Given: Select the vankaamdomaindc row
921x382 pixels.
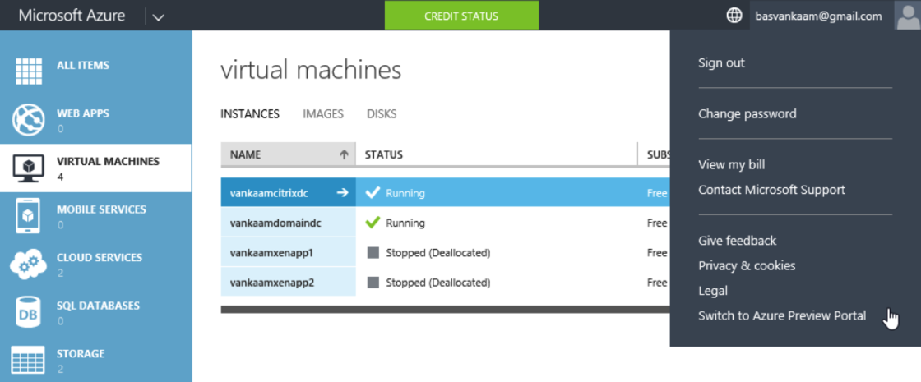Looking at the screenshot, I should click(445, 223).
